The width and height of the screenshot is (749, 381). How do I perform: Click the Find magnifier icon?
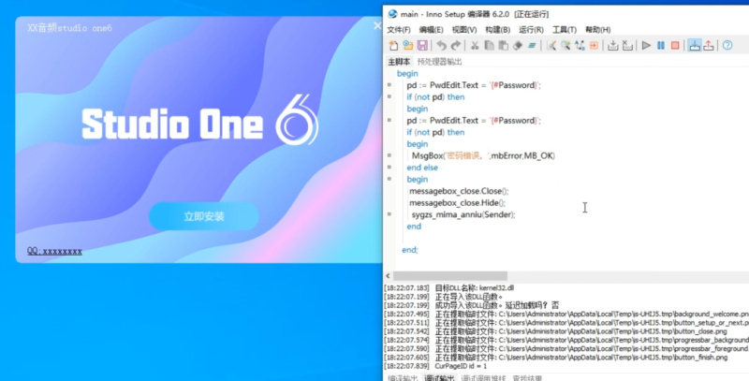[x=551, y=45]
